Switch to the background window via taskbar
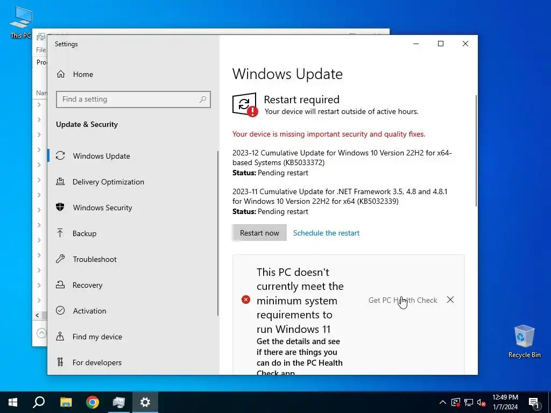Screen dimensions: 551x413 (x=119, y=402)
